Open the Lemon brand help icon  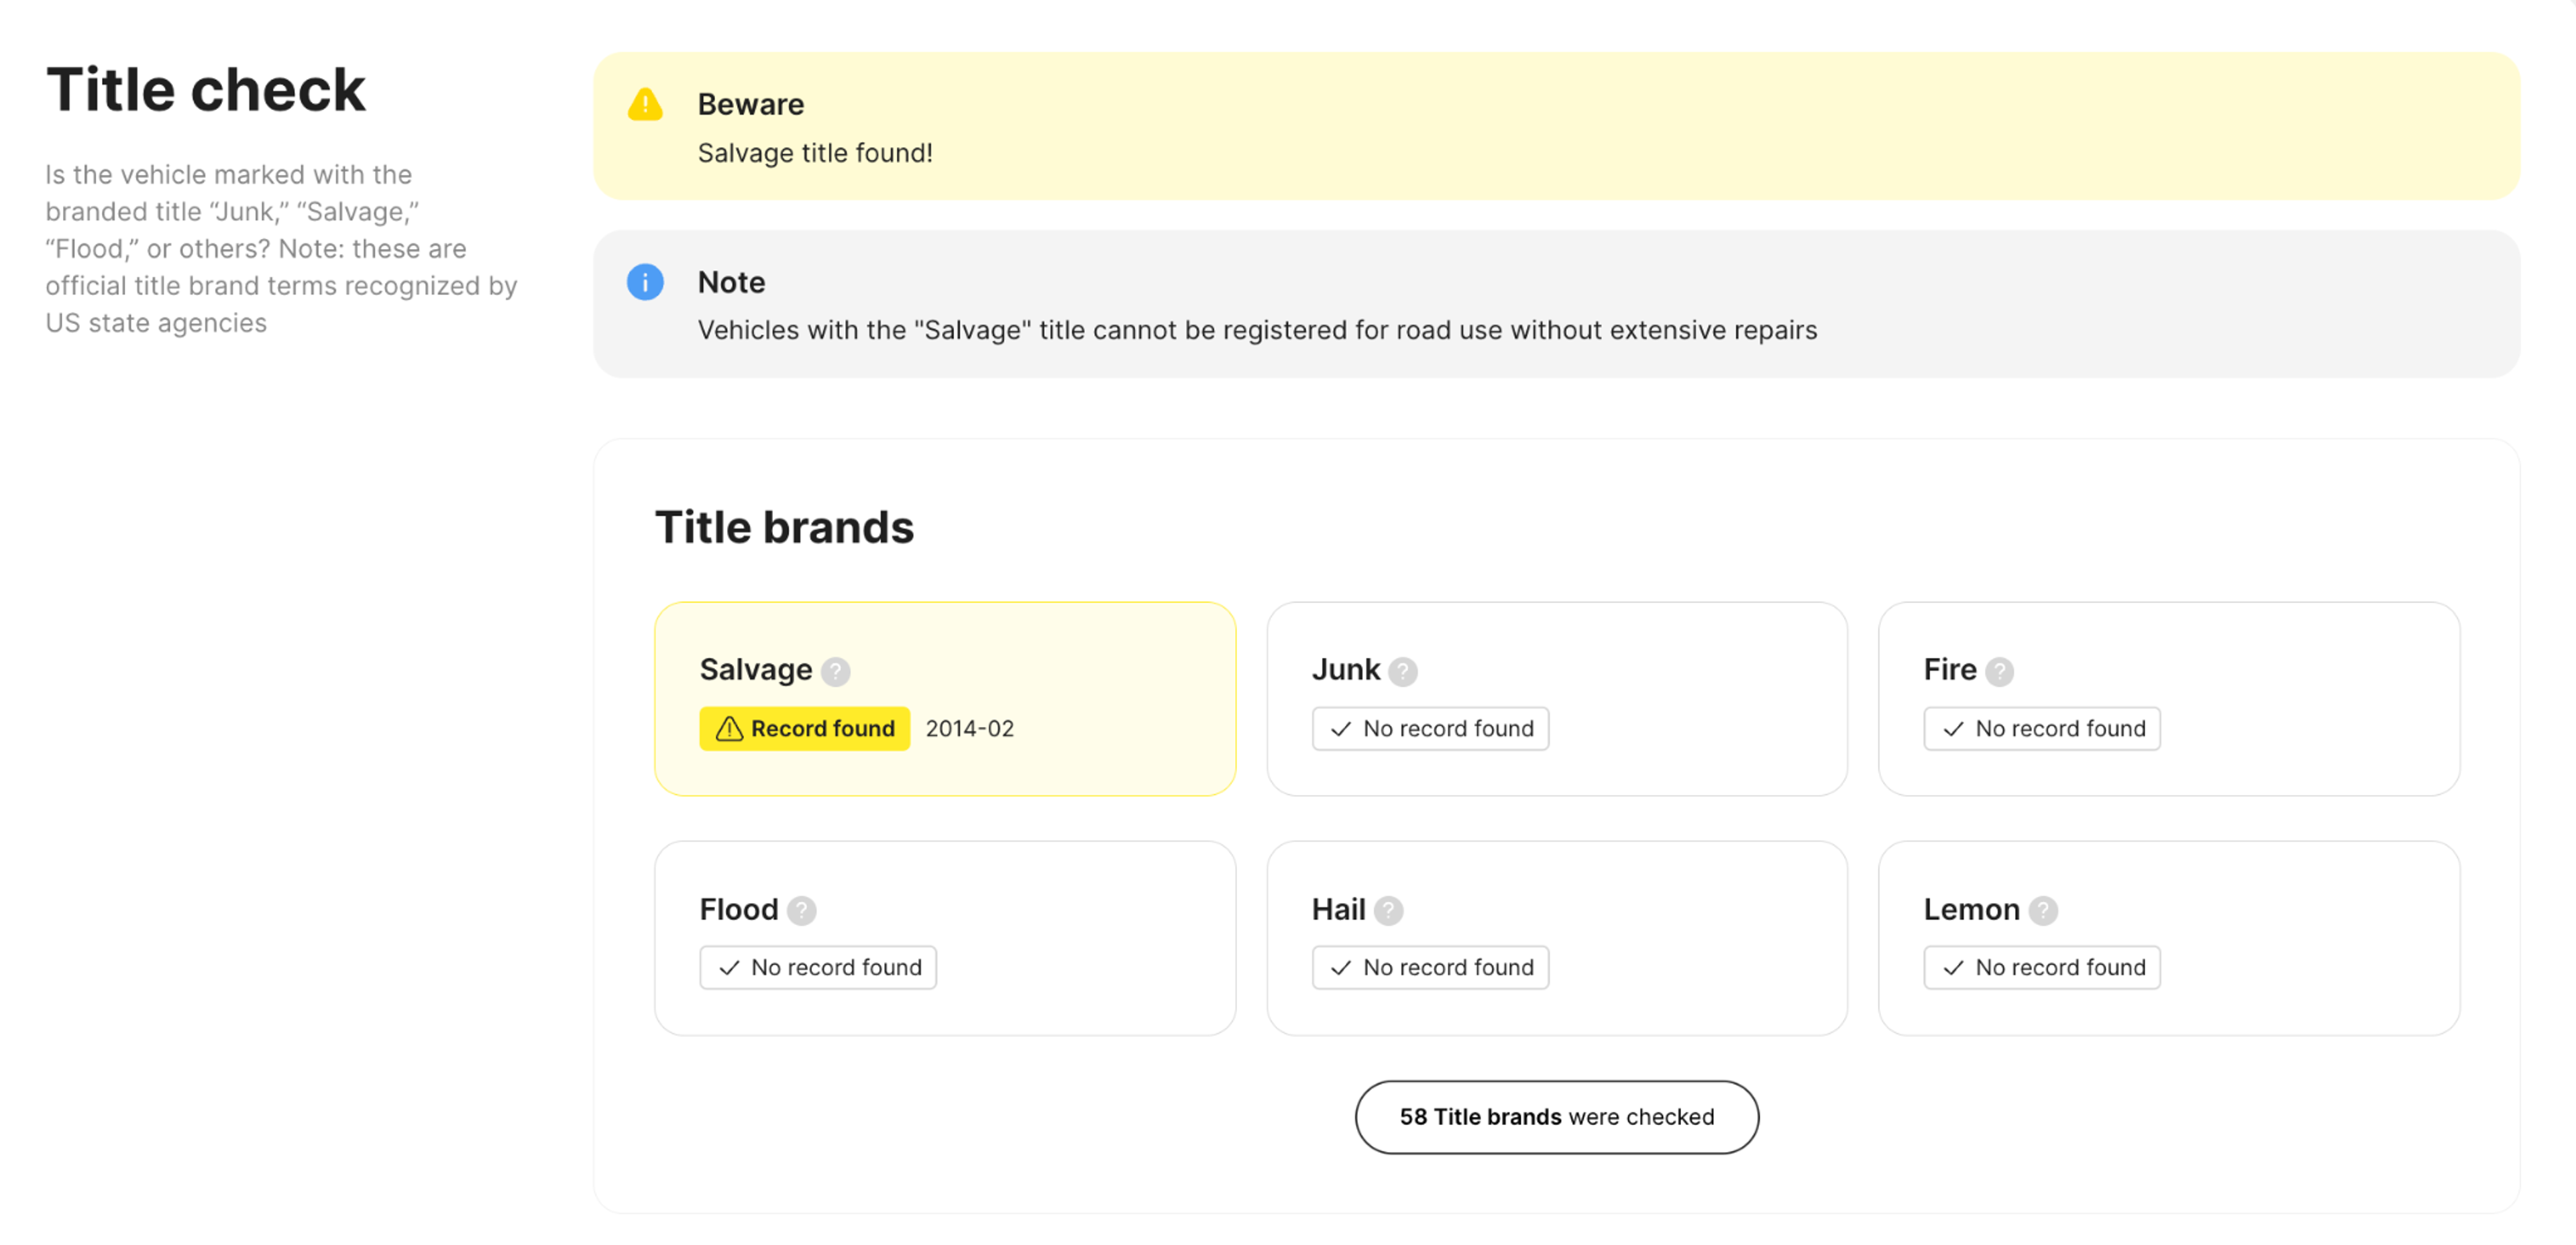pyautogui.click(x=2042, y=910)
